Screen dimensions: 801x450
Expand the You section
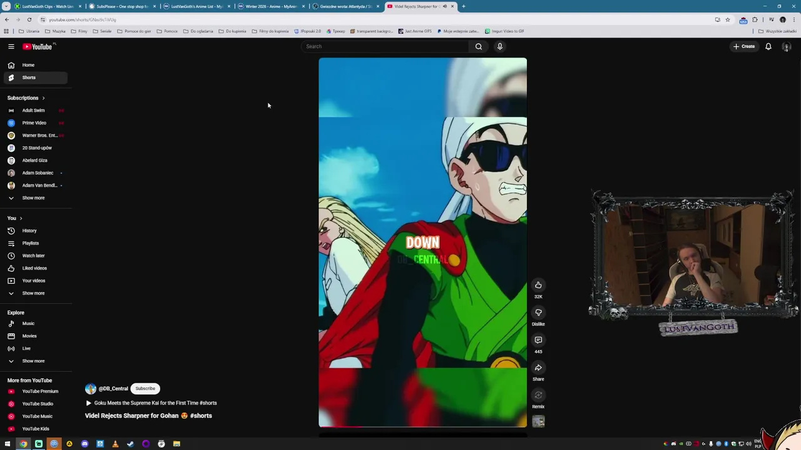pyautogui.click(x=15, y=218)
